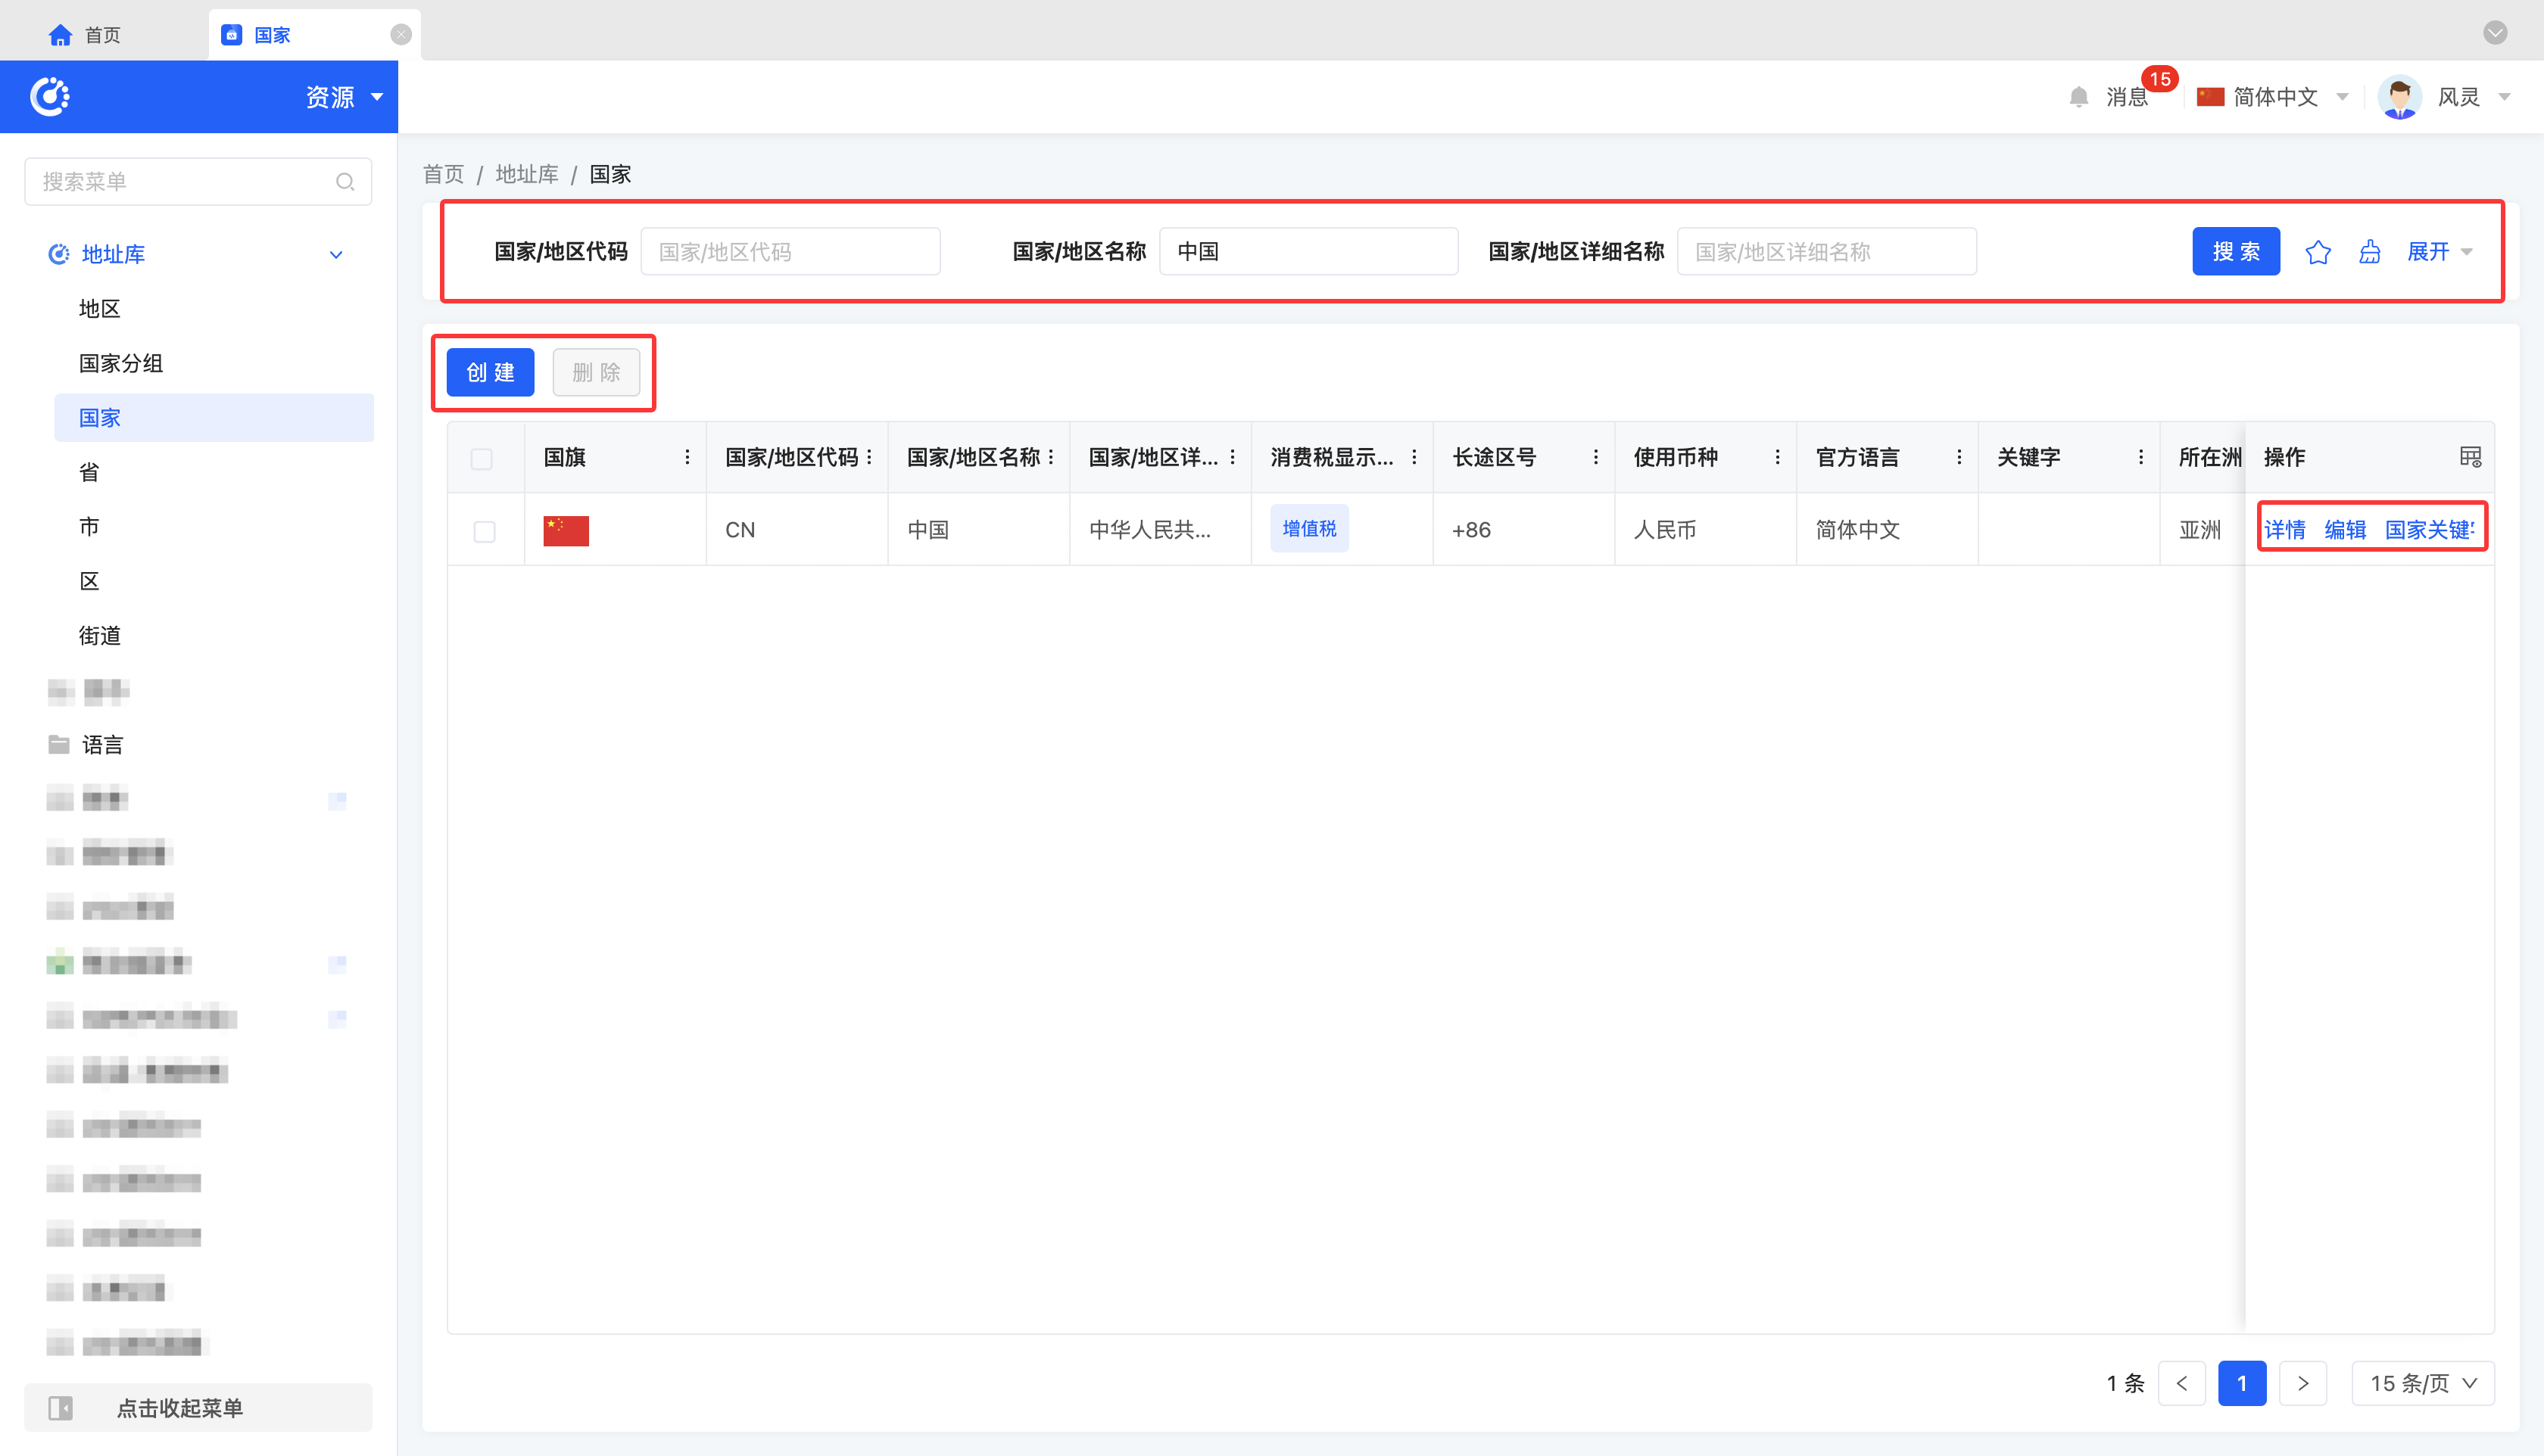
Task: Click the home icon in 首页 tab
Action: point(60,35)
